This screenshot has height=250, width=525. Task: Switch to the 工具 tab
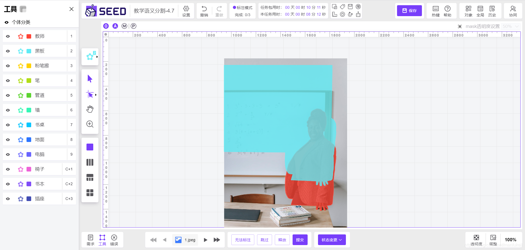coord(102,240)
